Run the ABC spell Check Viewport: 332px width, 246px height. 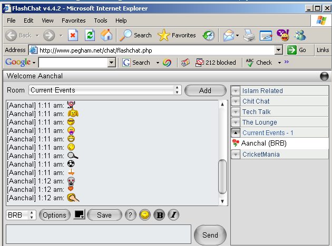pyautogui.click(x=259, y=63)
